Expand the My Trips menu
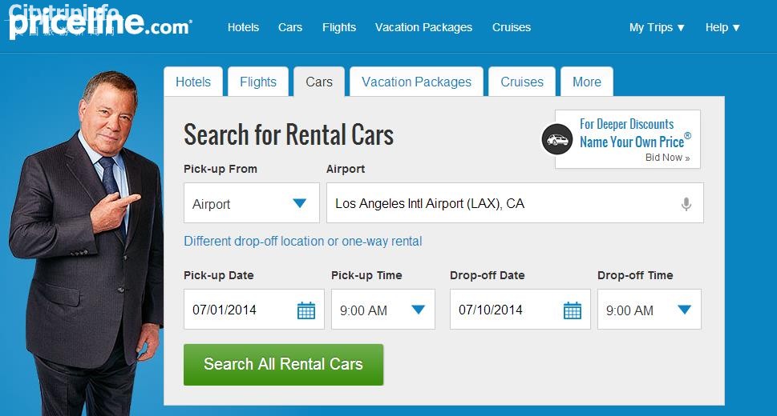777x416 pixels. (657, 27)
